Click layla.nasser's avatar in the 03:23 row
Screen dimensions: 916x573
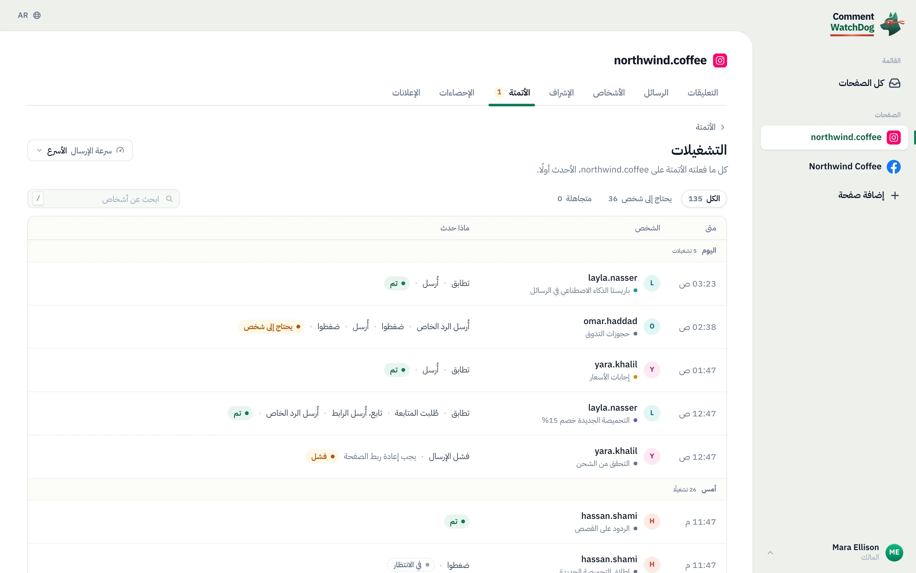point(652,283)
